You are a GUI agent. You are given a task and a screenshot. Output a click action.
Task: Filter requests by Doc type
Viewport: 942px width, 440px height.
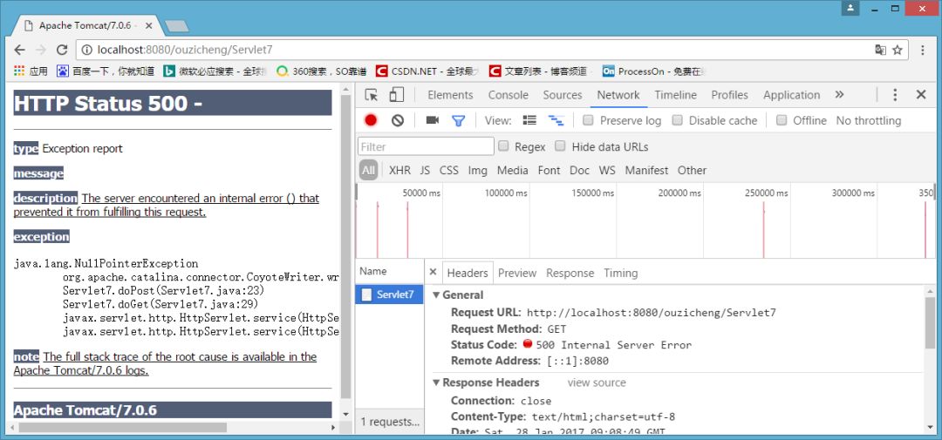tap(579, 171)
